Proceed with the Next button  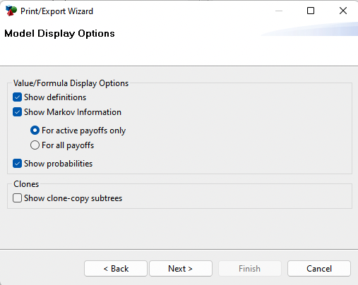pyautogui.click(x=181, y=269)
